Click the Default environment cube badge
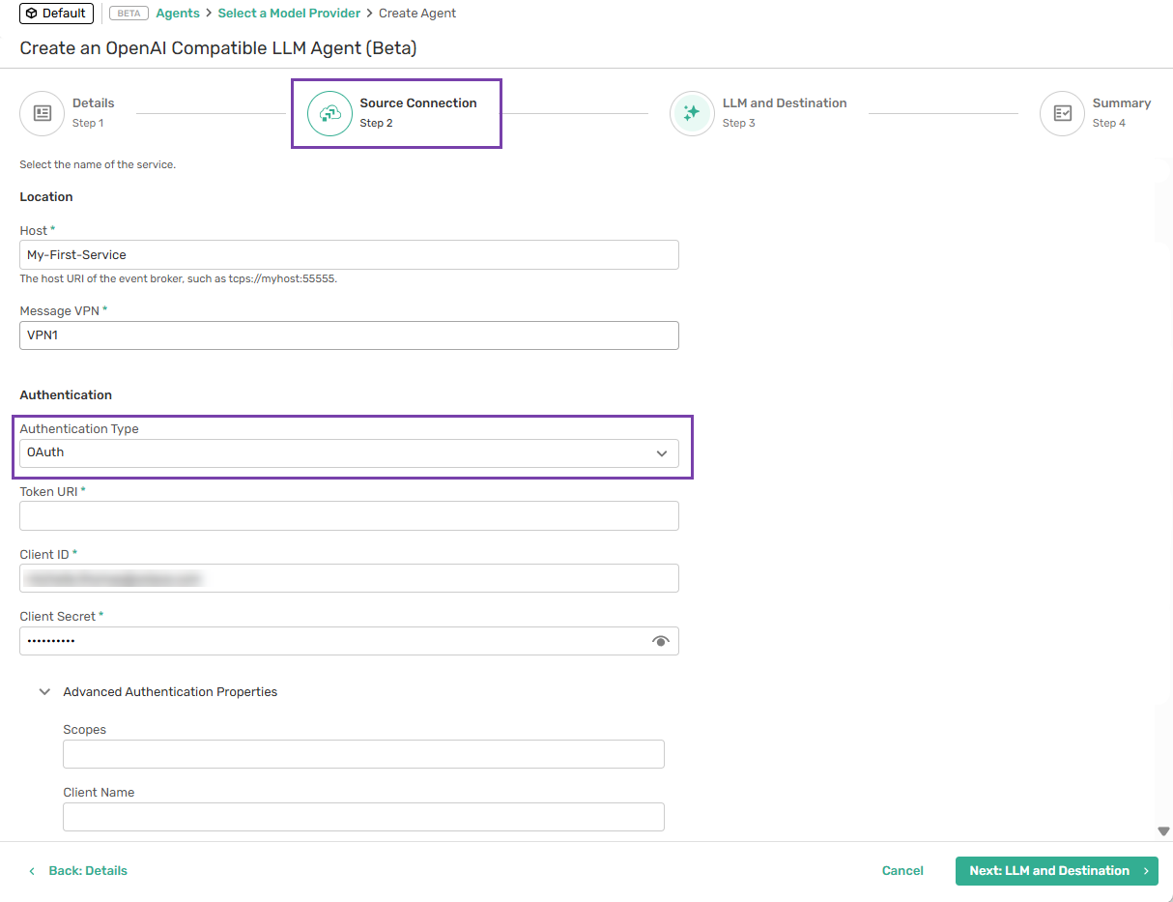The image size is (1173, 902). click(56, 14)
